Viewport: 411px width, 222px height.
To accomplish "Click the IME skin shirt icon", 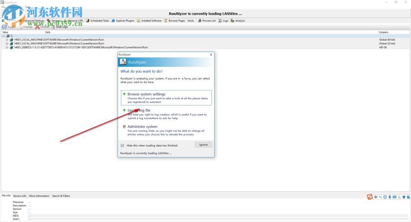I will [x=404, y=197].
